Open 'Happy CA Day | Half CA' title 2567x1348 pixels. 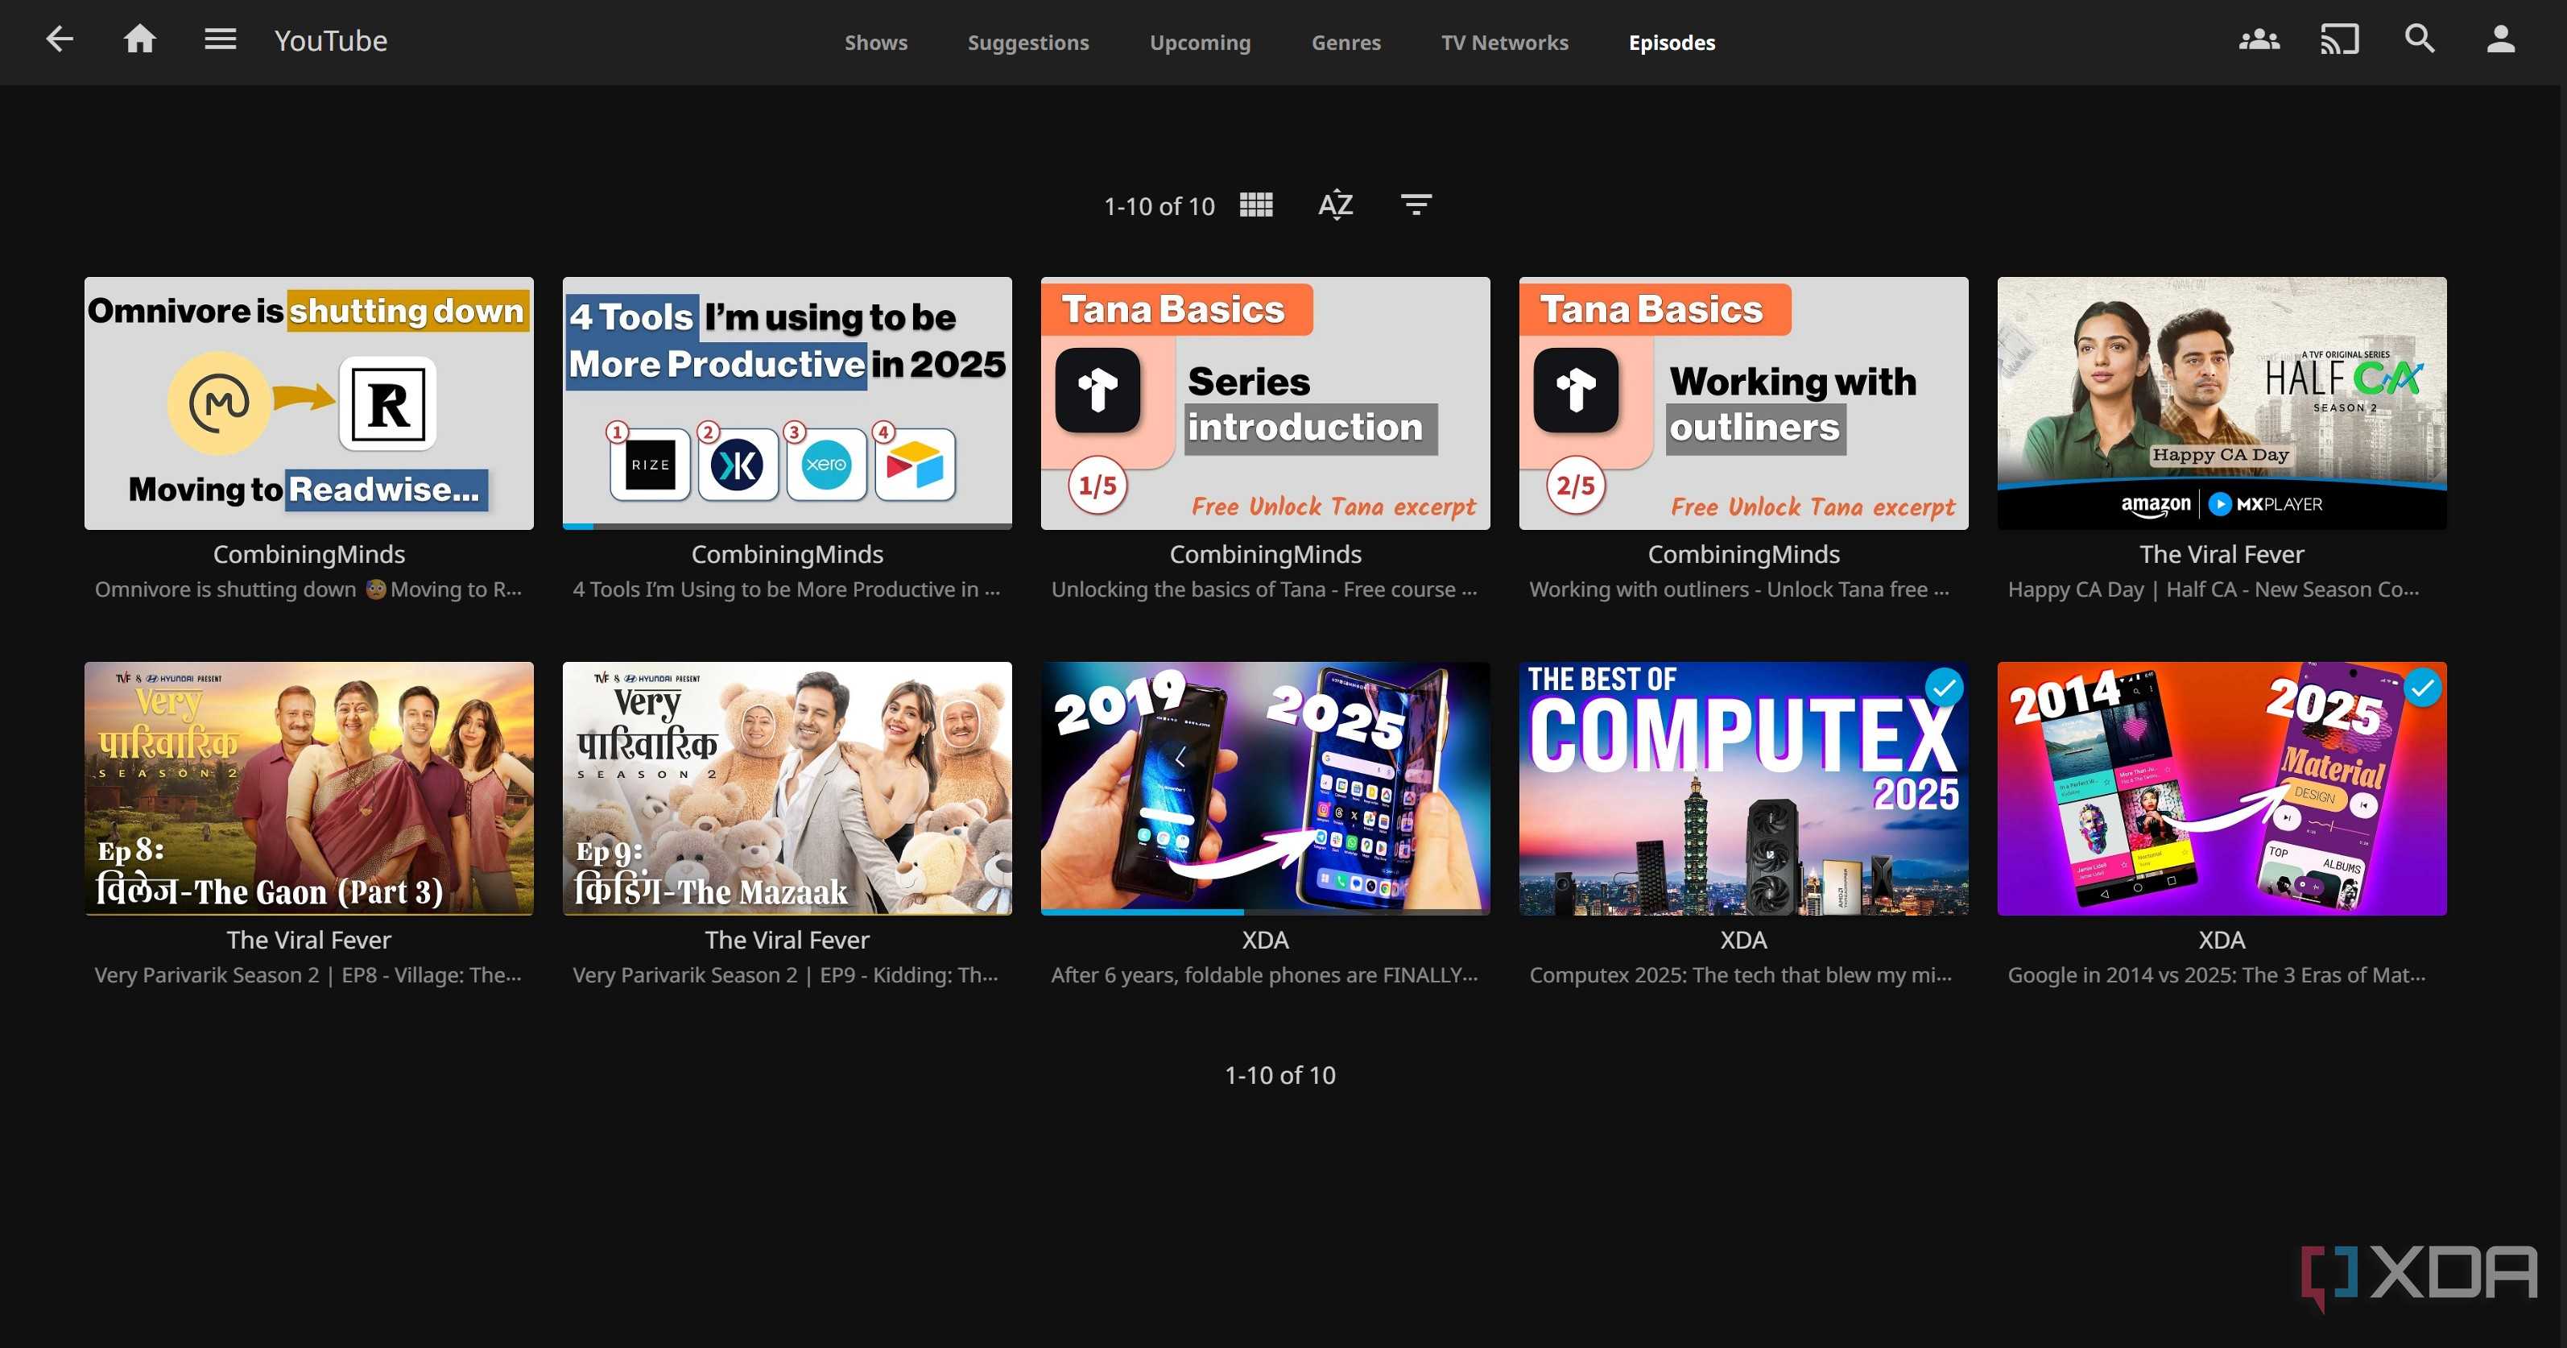2214,589
